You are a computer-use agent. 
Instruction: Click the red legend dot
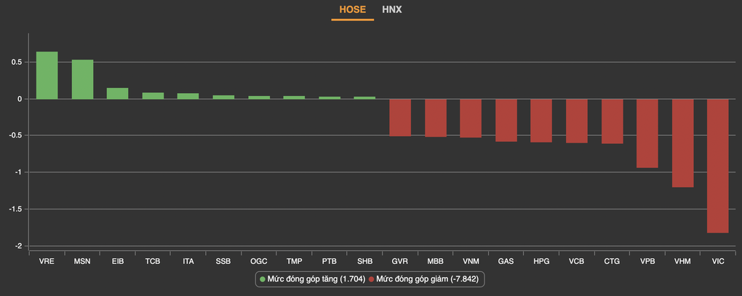(372, 279)
